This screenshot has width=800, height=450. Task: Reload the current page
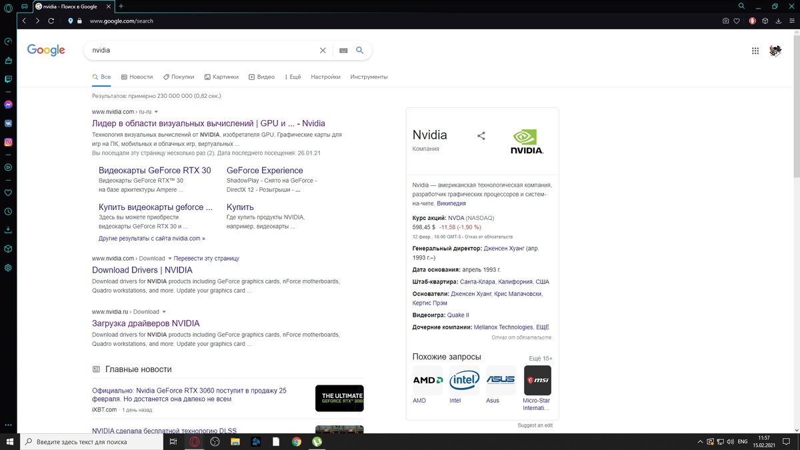tap(51, 21)
